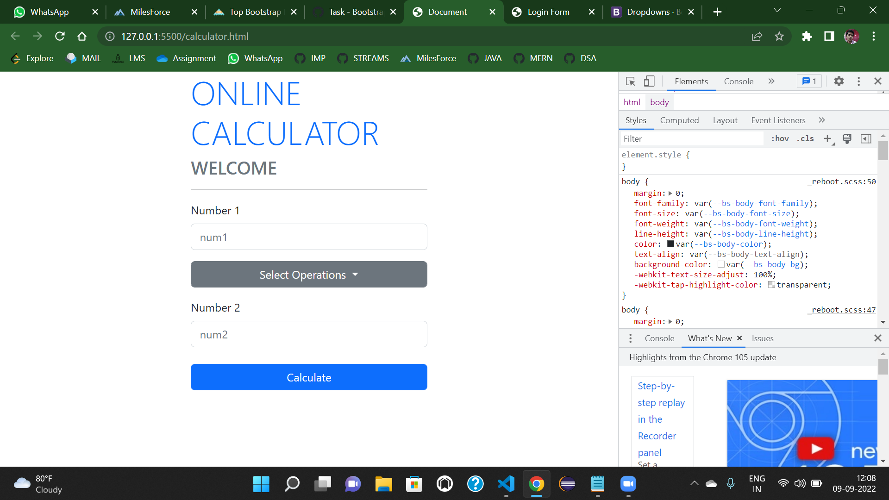The width and height of the screenshot is (889, 500).
Task: Select the inspect element picker icon
Action: [630, 81]
